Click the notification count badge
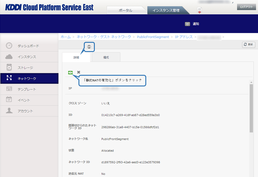The height and width of the screenshot is (177, 258). click(187, 24)
